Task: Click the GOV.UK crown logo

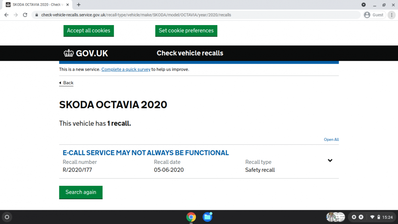Action: (x=86, y=53)
